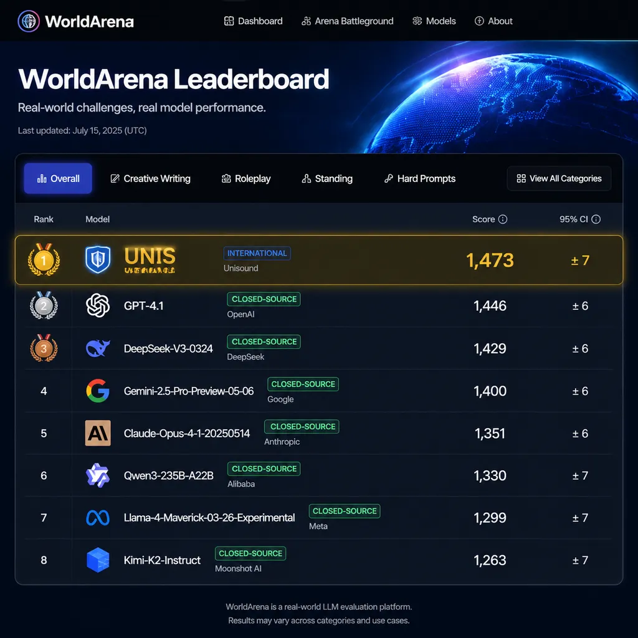Click the Anthropic AI logo
This screenshot has width=638, height=638.
pyautogui.click(x=98, y=433)
